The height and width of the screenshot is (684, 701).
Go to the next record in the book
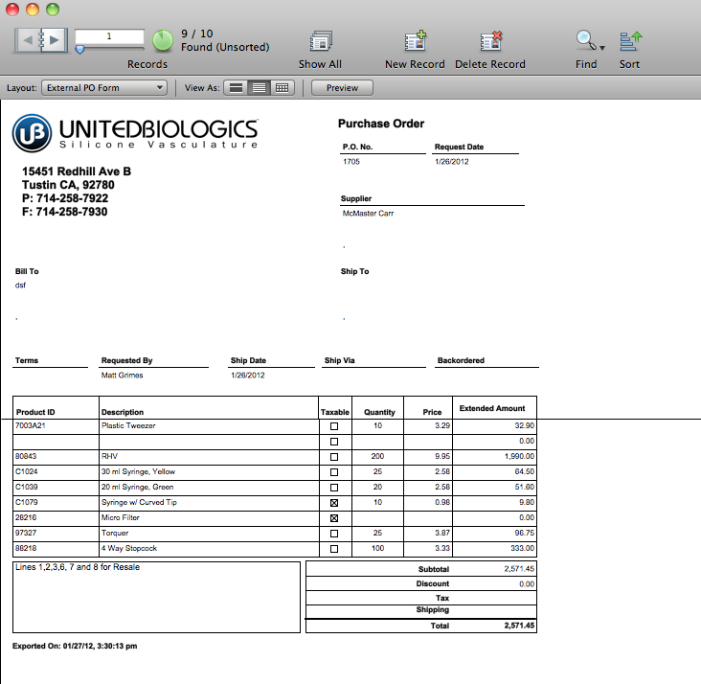(x=54, y=39)
